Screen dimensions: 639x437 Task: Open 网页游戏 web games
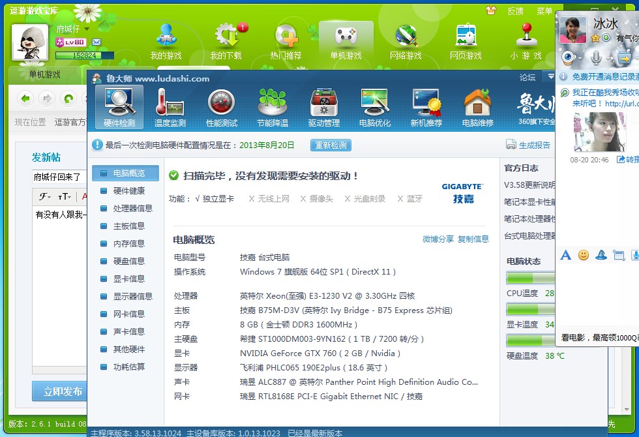(466, 42)
